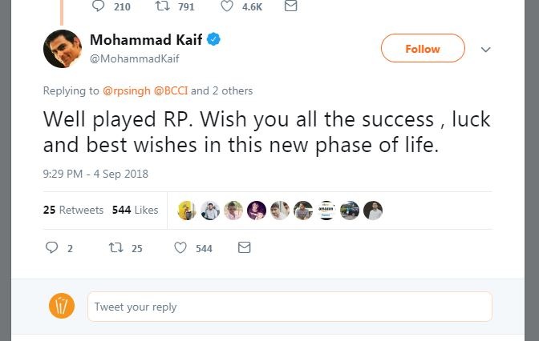Like the parent tweet with 4.6K heart
539x341 pixels.
(x=226, y=6)
